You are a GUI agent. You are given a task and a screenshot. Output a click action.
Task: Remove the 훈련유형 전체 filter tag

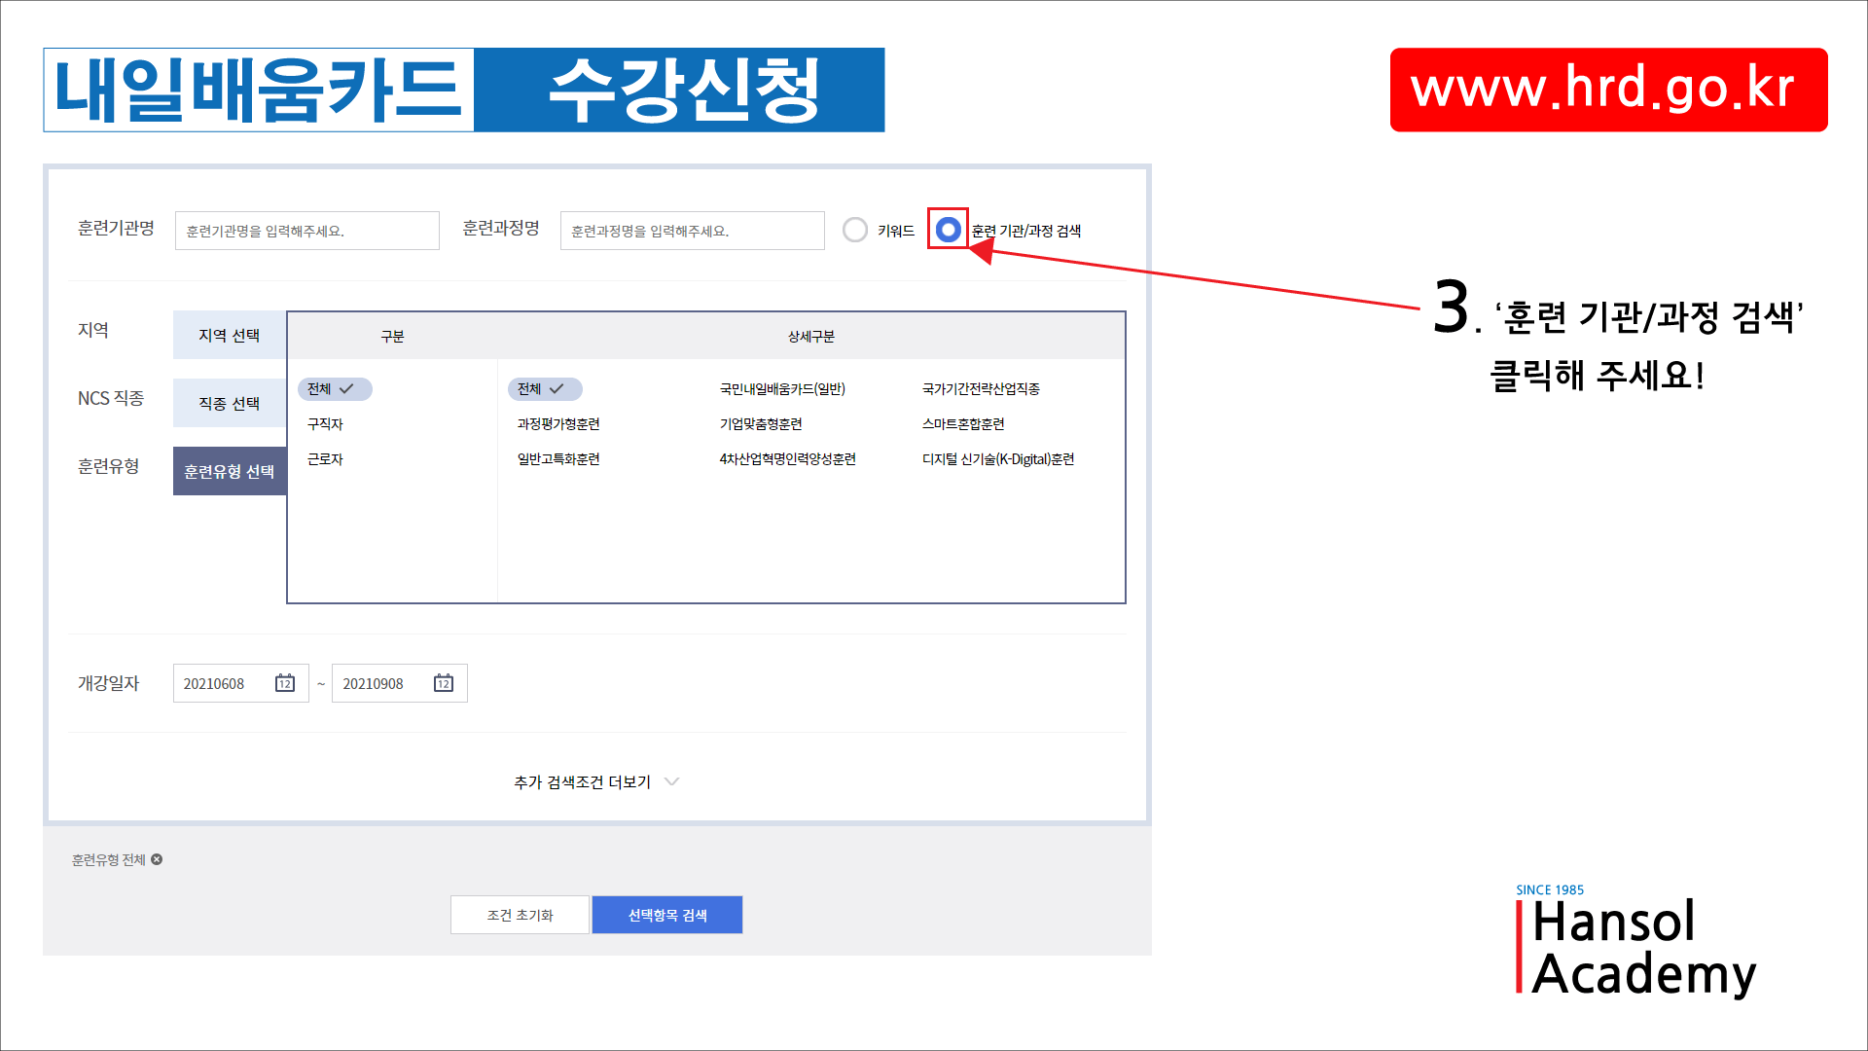tap(157, 859)
